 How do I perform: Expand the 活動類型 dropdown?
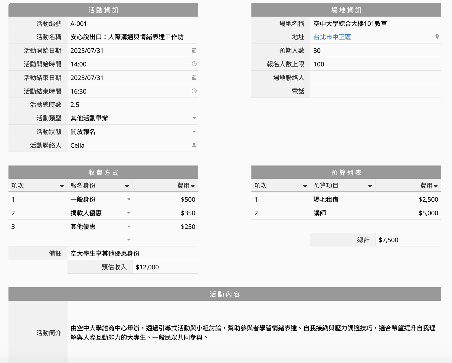194,118
